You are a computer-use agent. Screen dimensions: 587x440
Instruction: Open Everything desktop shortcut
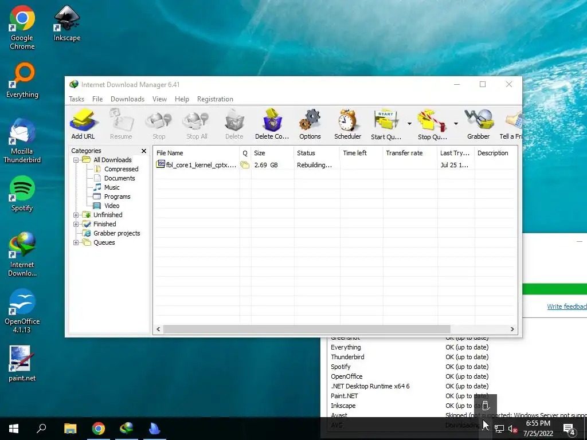pyautogui.click(x=22, y=80)
